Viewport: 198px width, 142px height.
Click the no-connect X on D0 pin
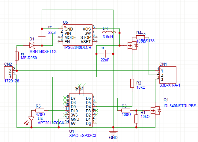point(96,123)
